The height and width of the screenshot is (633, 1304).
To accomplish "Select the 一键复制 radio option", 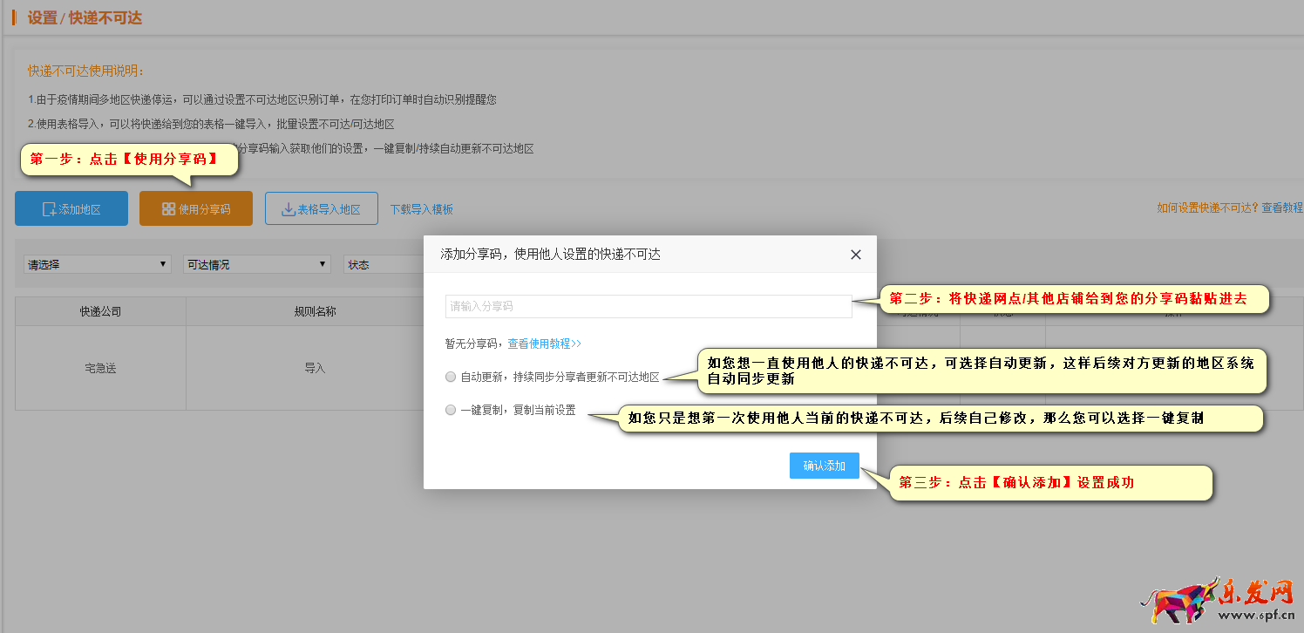I will 451,410.
